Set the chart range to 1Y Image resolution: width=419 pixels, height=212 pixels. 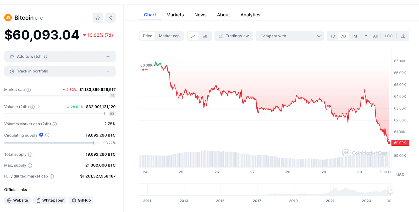pos(365,36)
